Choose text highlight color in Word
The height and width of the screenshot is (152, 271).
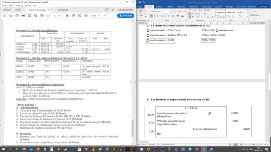[177, 16]
